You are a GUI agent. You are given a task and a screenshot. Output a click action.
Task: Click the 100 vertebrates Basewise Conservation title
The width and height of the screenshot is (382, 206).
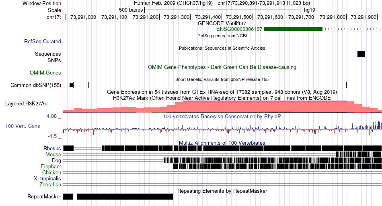pos(222,116)
